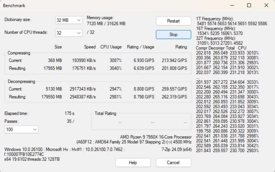Click the Decompressing Current rating 259.557 GIPS
Screen dimensions: 275x172
[174, 89]
